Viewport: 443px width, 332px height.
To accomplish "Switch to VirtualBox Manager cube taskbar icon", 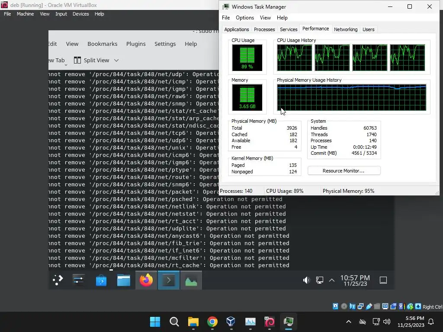I will 231,322.
